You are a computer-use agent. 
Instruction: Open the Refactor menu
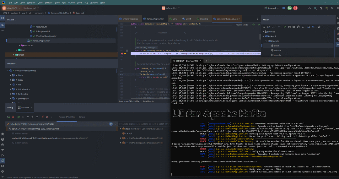coord(48,3)
